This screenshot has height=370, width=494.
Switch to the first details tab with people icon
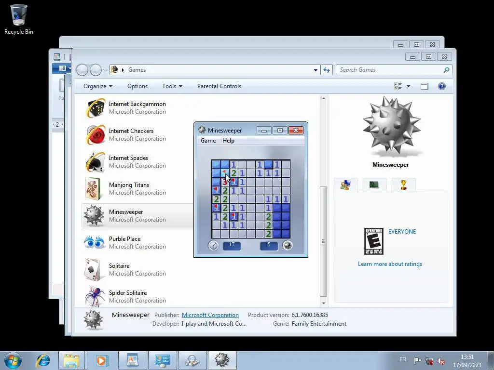[345, 185]
